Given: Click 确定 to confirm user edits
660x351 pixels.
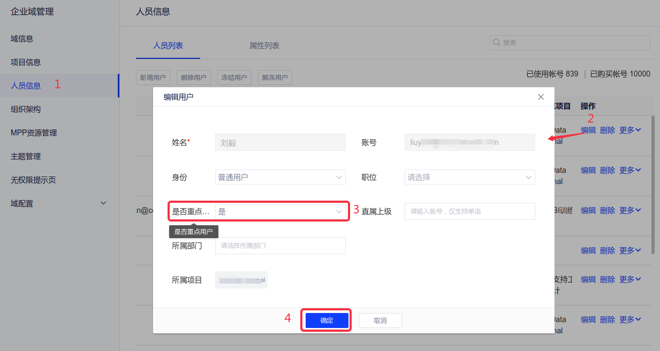Looking at the screenshot, I should pyautogui.click(x=327, y=321).
